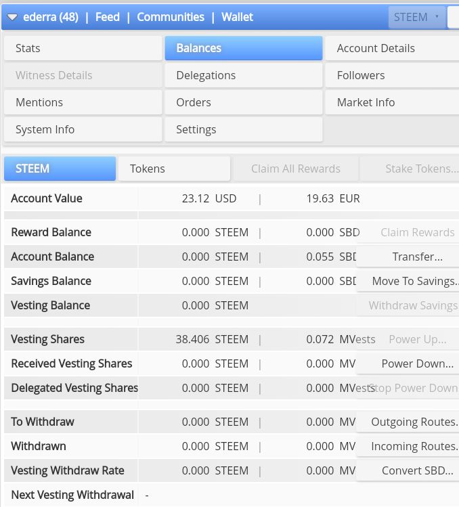Click the To Withdraw label
The height and width of the screenshot is (507, 459).
tap(43, 422)
